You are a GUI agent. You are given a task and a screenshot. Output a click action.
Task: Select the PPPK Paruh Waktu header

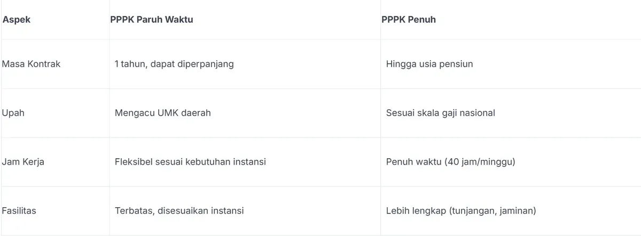click(x=152, y=20)
